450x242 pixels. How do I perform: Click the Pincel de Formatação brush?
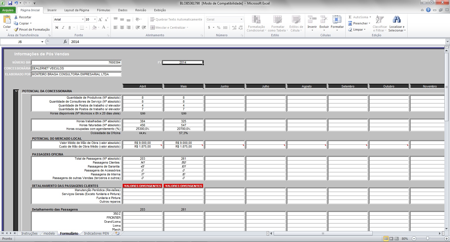pyautogui.click(x=16, y=30)
